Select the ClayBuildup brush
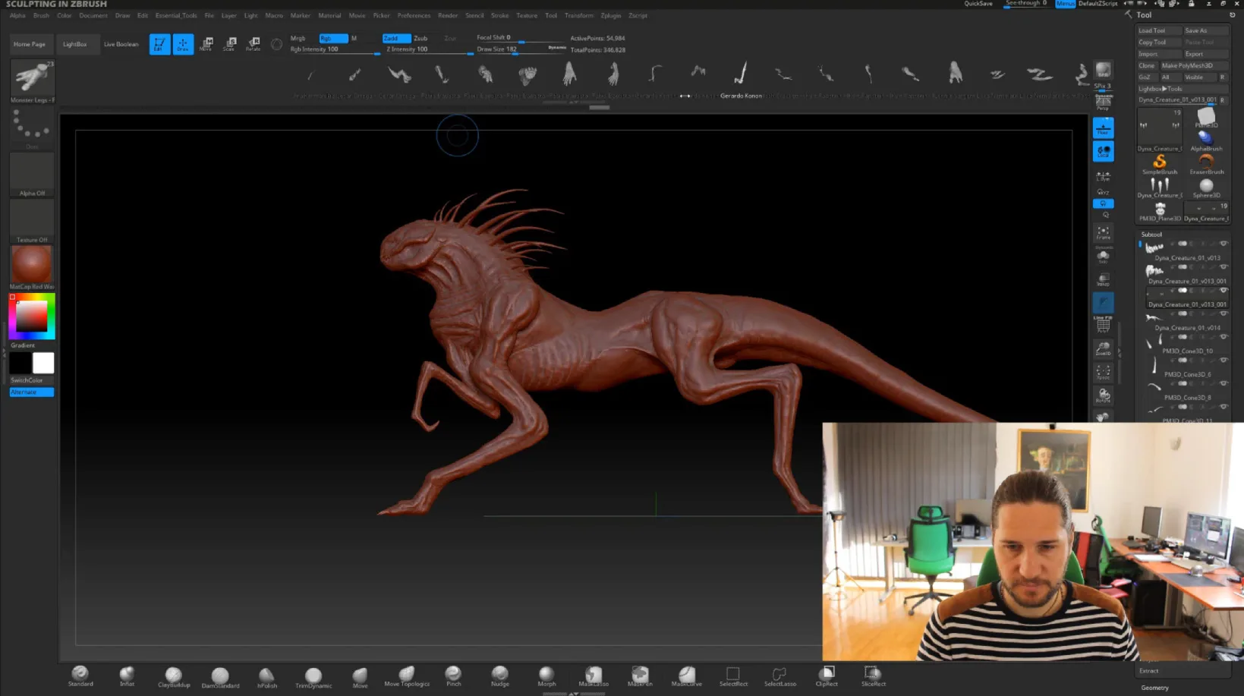Screen dimensions: 1244x696 [x=173, y=676]
